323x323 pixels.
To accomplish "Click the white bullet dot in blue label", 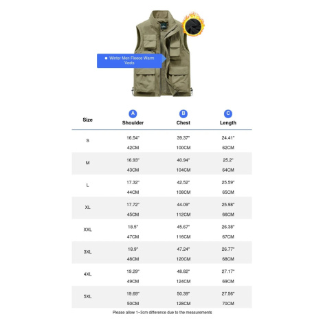I will click(106, 58).
